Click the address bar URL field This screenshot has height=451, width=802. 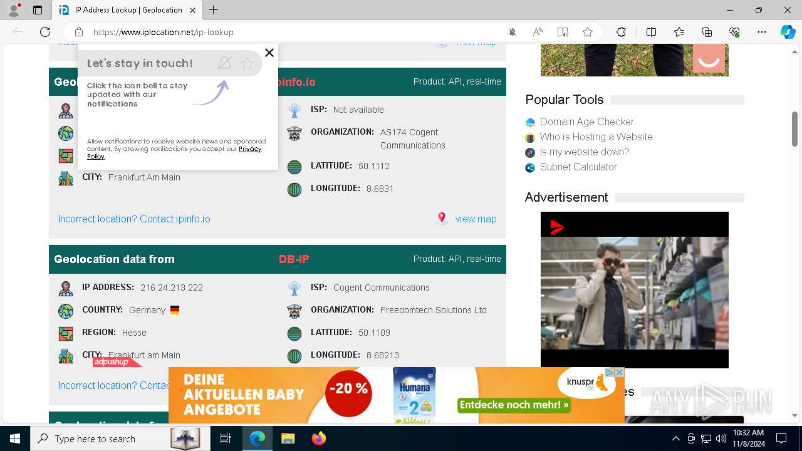[x=294, y=32]
